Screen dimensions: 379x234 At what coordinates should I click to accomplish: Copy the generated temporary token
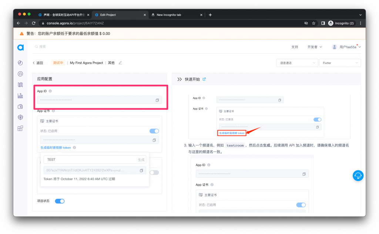(x=141, y=170)
